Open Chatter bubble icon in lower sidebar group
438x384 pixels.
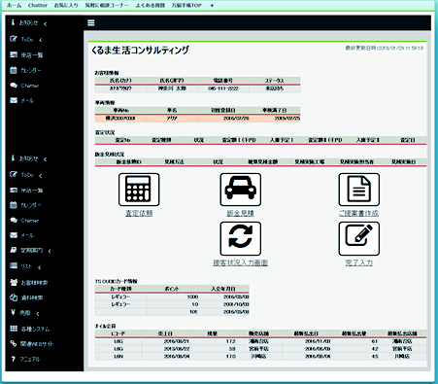[x=14, y=221]
